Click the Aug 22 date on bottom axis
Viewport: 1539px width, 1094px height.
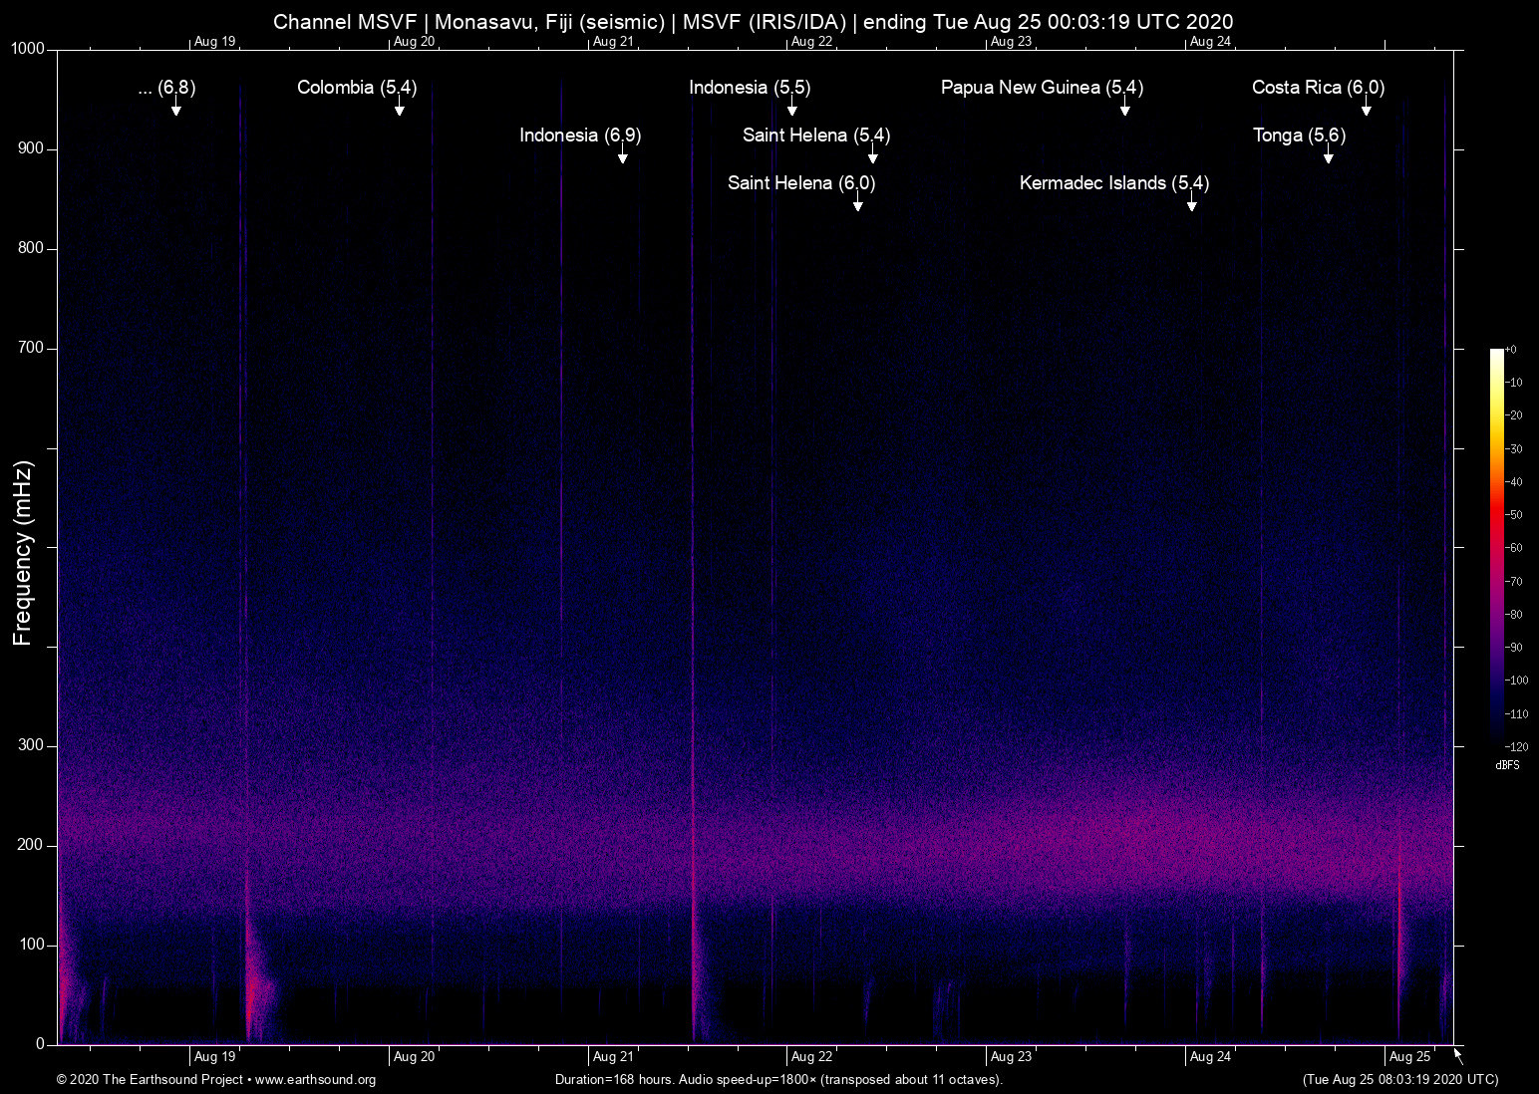pyautogui.click(x=811, y=1057)
